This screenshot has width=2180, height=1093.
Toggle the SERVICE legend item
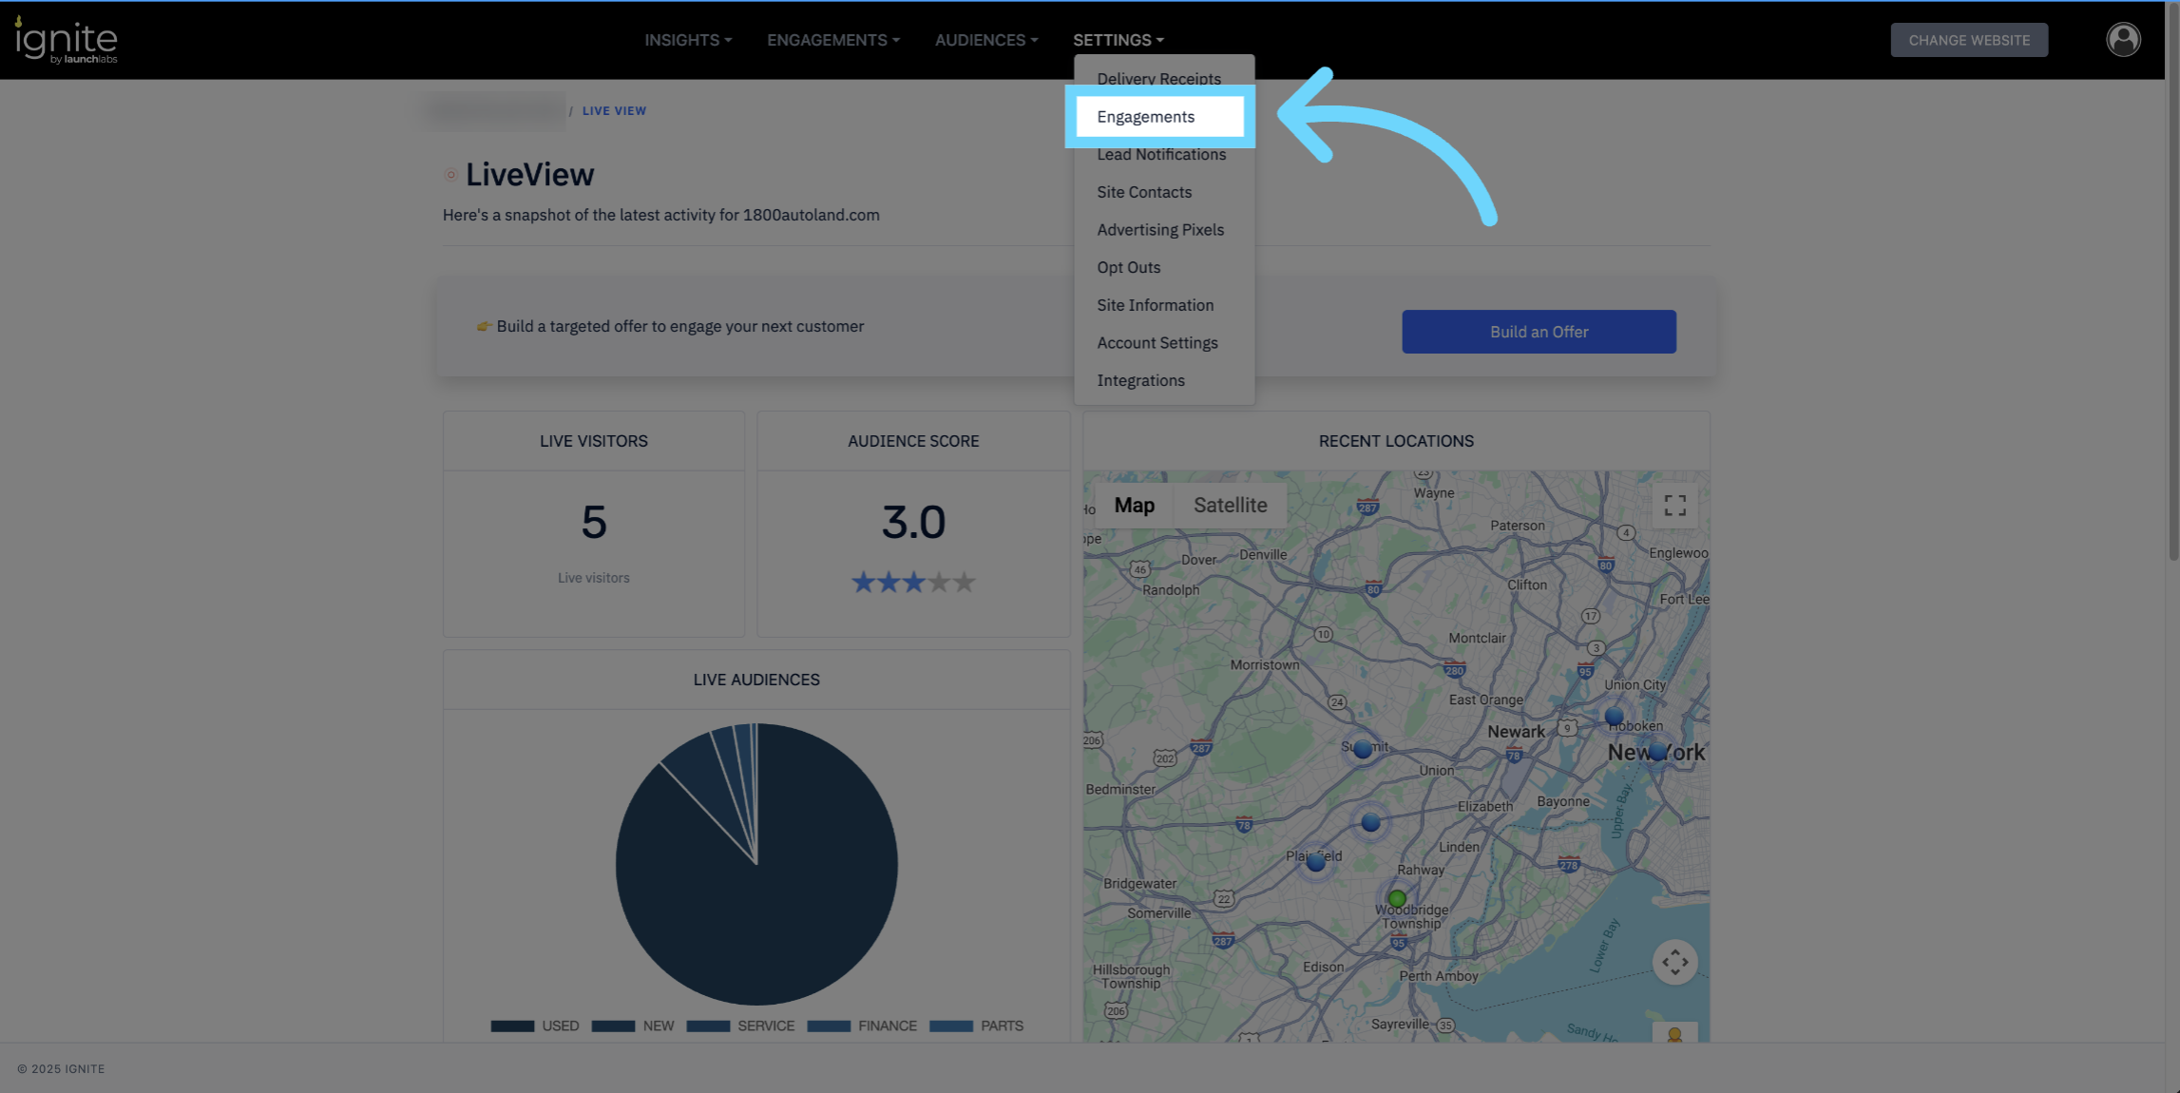tap(740, 1026)
